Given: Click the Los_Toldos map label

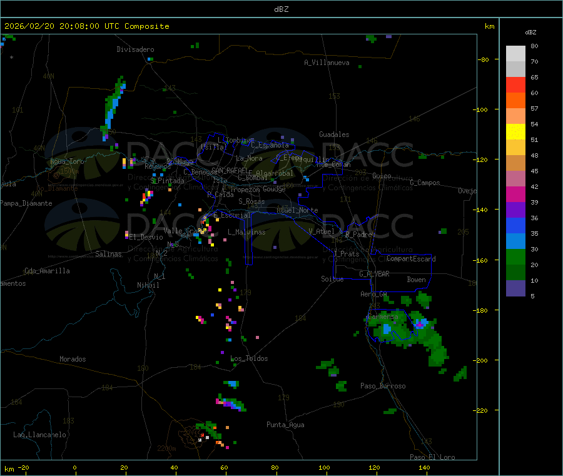Looking at the screenshot, I should (x=249, y=358).
